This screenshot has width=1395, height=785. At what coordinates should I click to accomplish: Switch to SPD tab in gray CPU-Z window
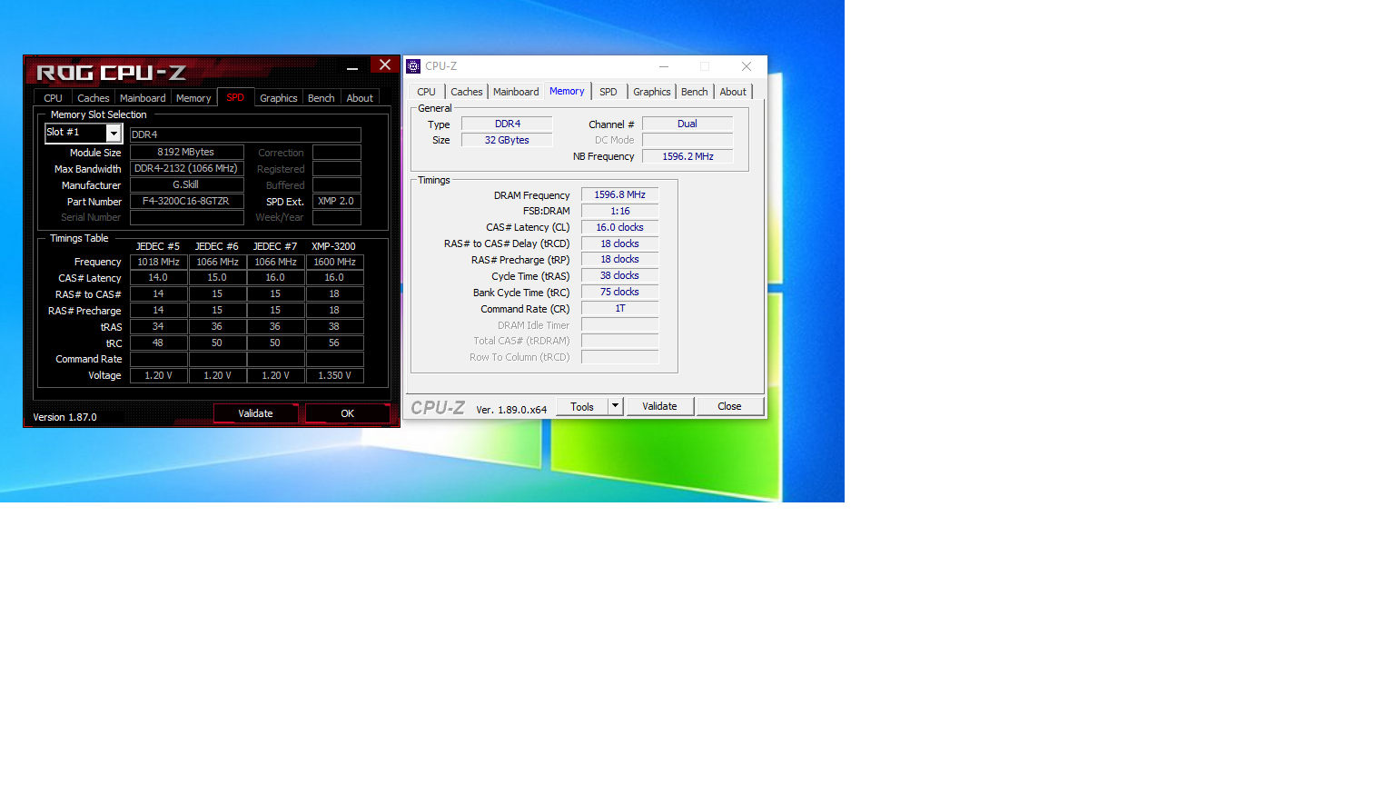[x=608, y=92]
